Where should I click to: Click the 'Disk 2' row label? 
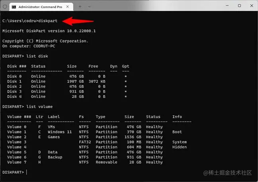(14, 86)
